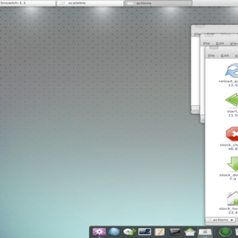Open the file manager home folder dock icon
This screenshot has width=238, height=238.
click(x=205, y=231)
